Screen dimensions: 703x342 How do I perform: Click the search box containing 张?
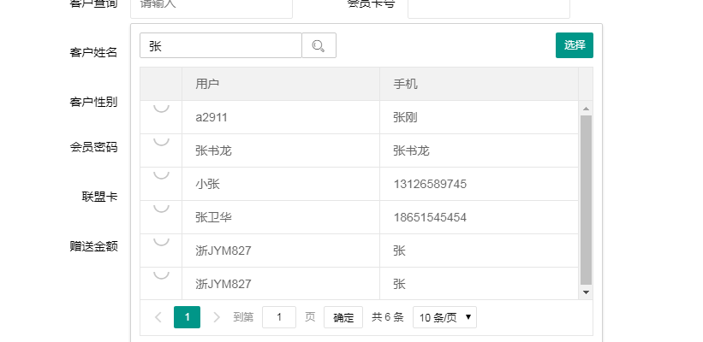(221, 46)
